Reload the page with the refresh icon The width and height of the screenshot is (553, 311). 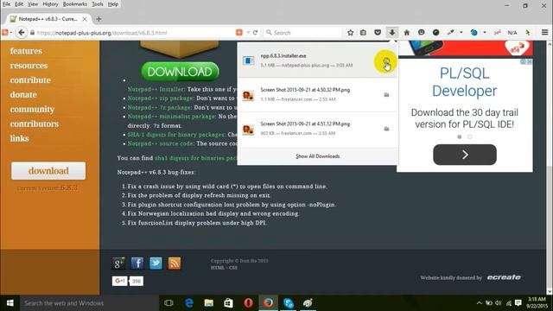click(256, 33)
